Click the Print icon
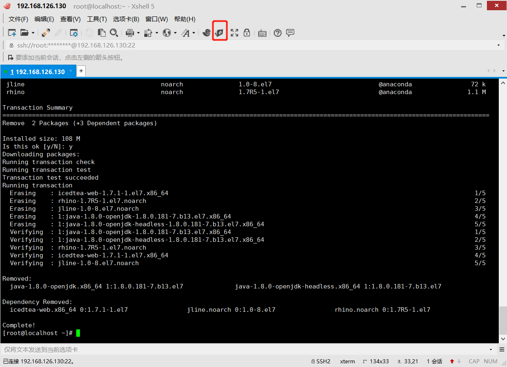The image size is (507, 367). [x=130, y=33]
